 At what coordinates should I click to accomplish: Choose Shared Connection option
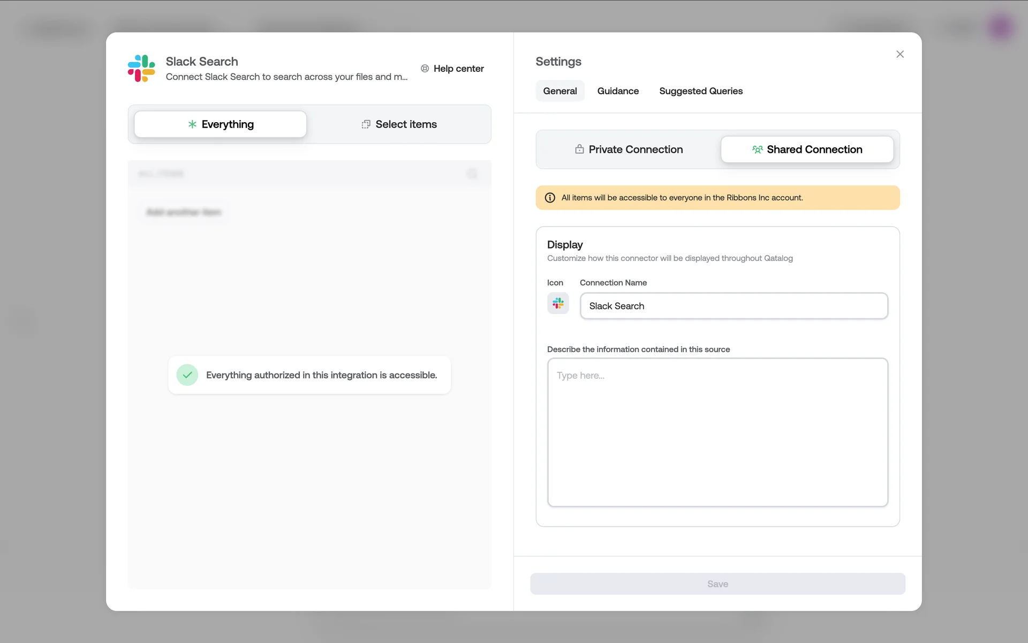pos(807,149)
